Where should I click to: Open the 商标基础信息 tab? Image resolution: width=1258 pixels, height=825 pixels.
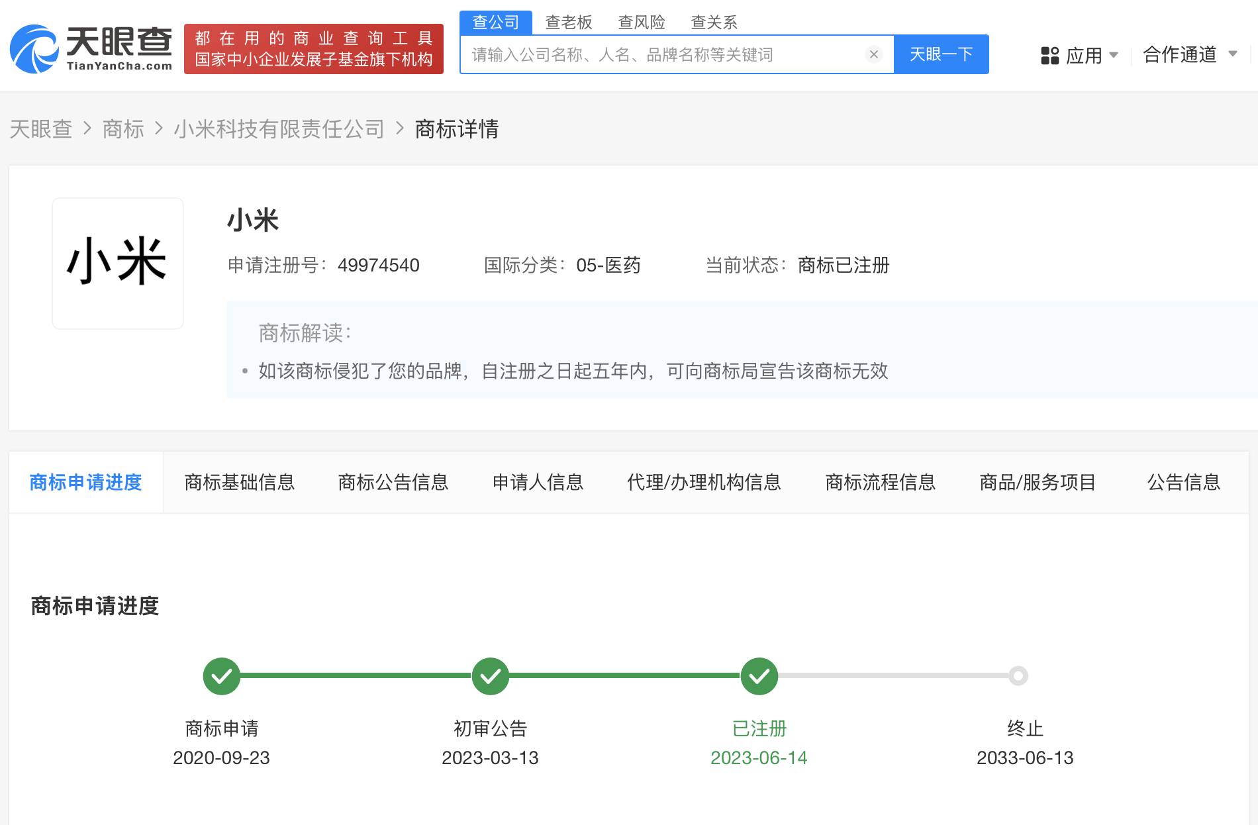240,483
